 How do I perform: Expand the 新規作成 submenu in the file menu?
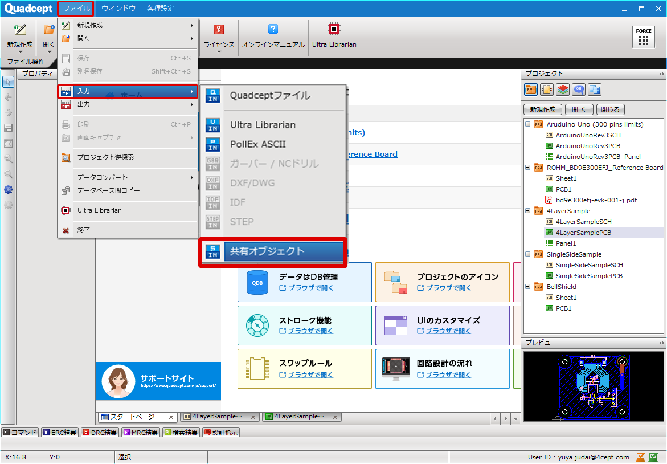click(x=128, y=25)
